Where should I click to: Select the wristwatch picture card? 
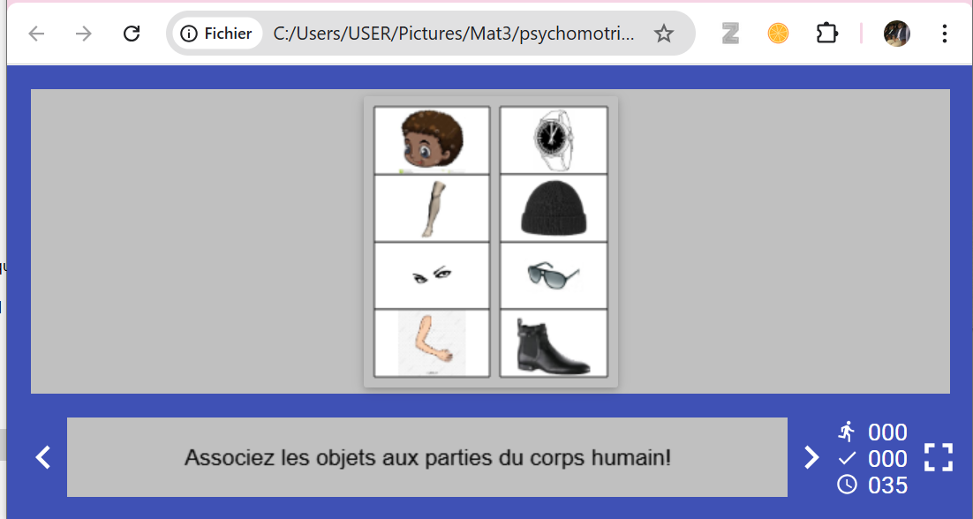554,140
